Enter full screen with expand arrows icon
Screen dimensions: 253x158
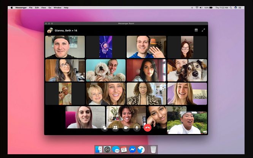(x=203, y=30)
